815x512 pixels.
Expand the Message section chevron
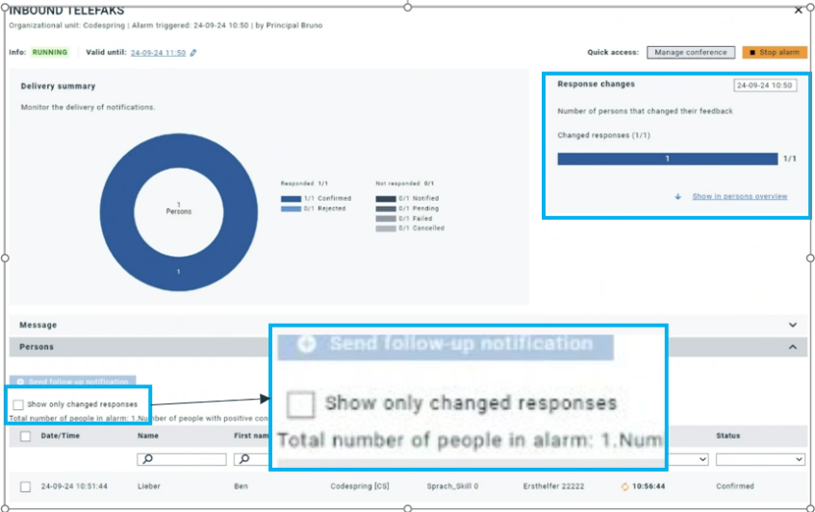[793, 326]
